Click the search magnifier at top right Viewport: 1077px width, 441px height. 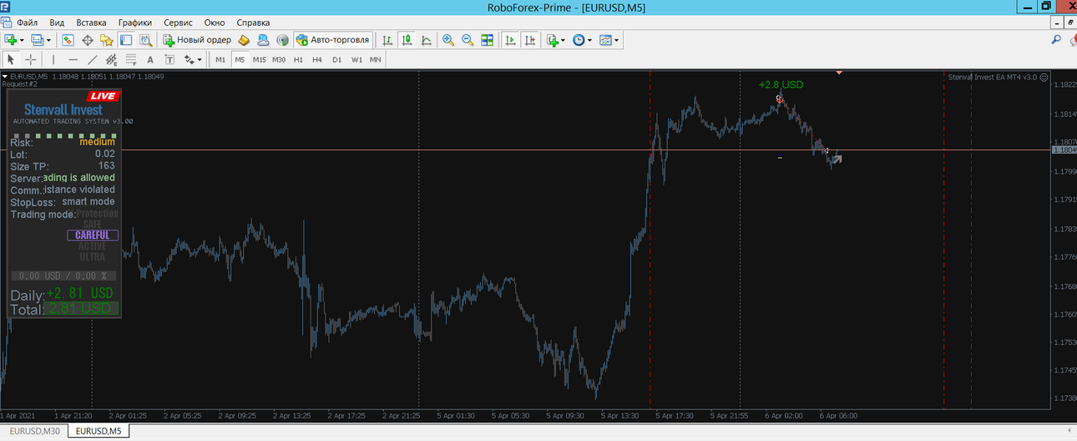pyautogui.click(x=1055, y=39)
